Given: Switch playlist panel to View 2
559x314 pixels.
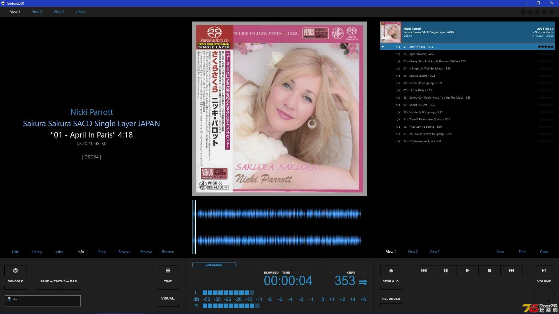Looking at the screenshot, I should point(413,252).
